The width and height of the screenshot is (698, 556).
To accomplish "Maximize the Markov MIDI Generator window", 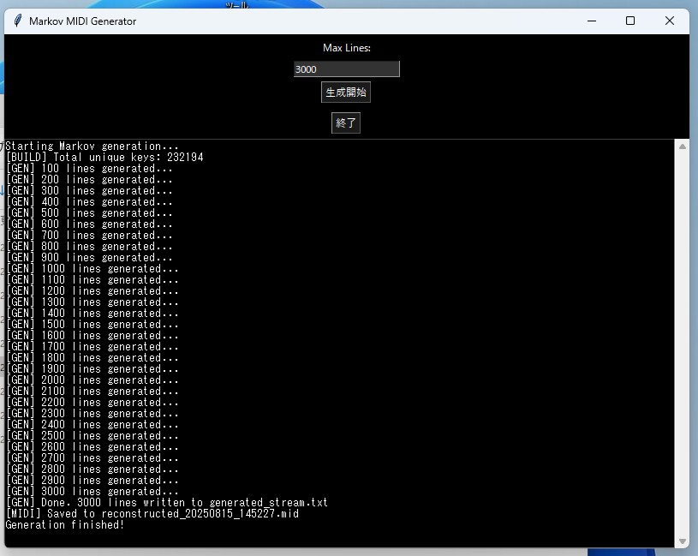I will click(630, 21).
